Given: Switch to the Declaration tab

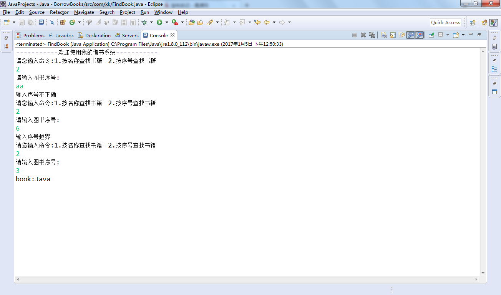Looking at the screenshot, I should 94,35.
